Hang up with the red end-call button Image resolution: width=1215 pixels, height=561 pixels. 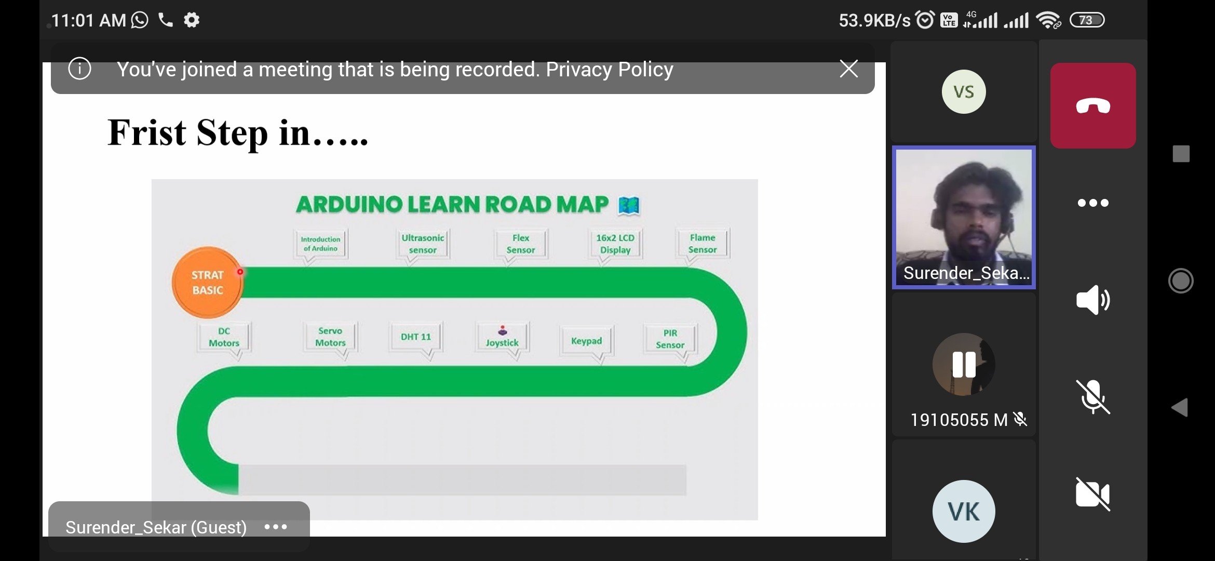(1092, 106)
